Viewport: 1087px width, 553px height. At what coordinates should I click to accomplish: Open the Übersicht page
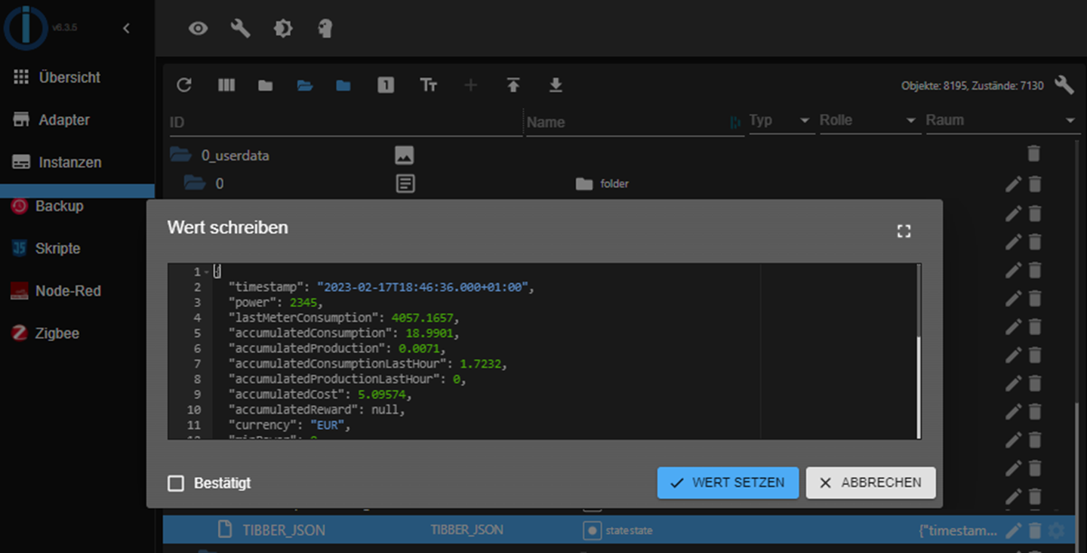coord(57,77)
